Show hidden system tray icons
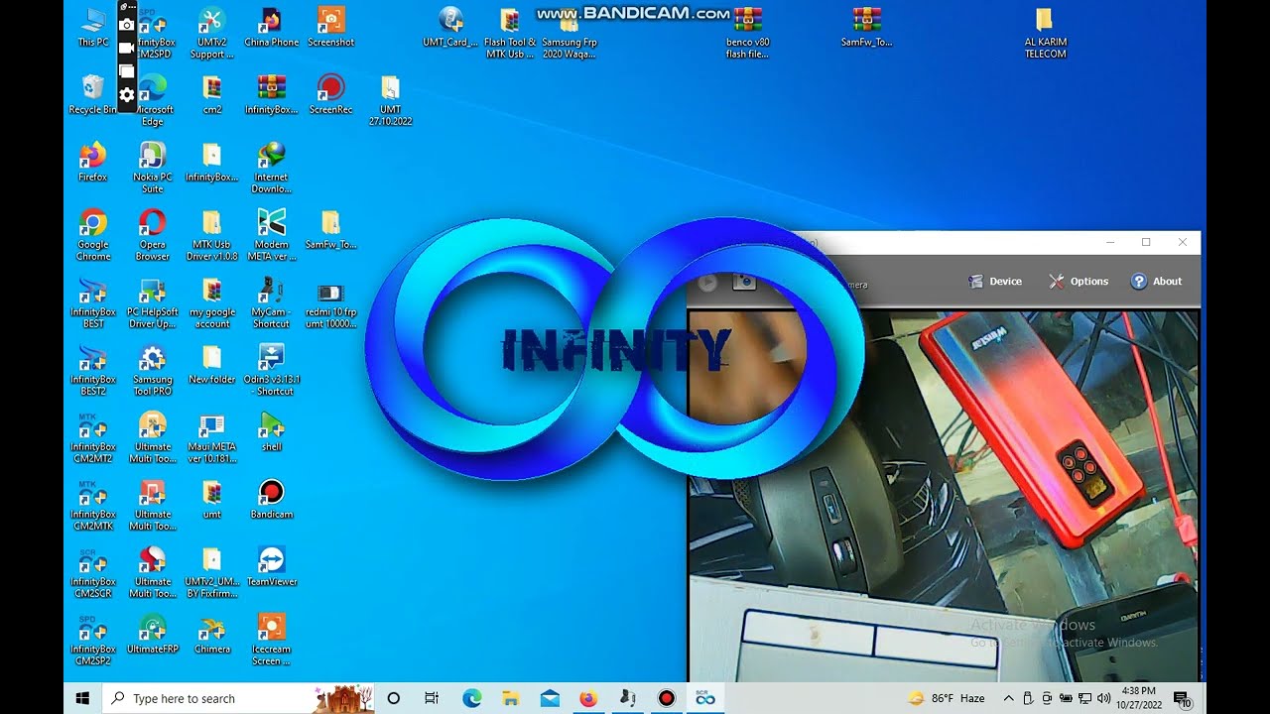The image size is (1270, 714). pyautogui.click(x=1009, y=698)
